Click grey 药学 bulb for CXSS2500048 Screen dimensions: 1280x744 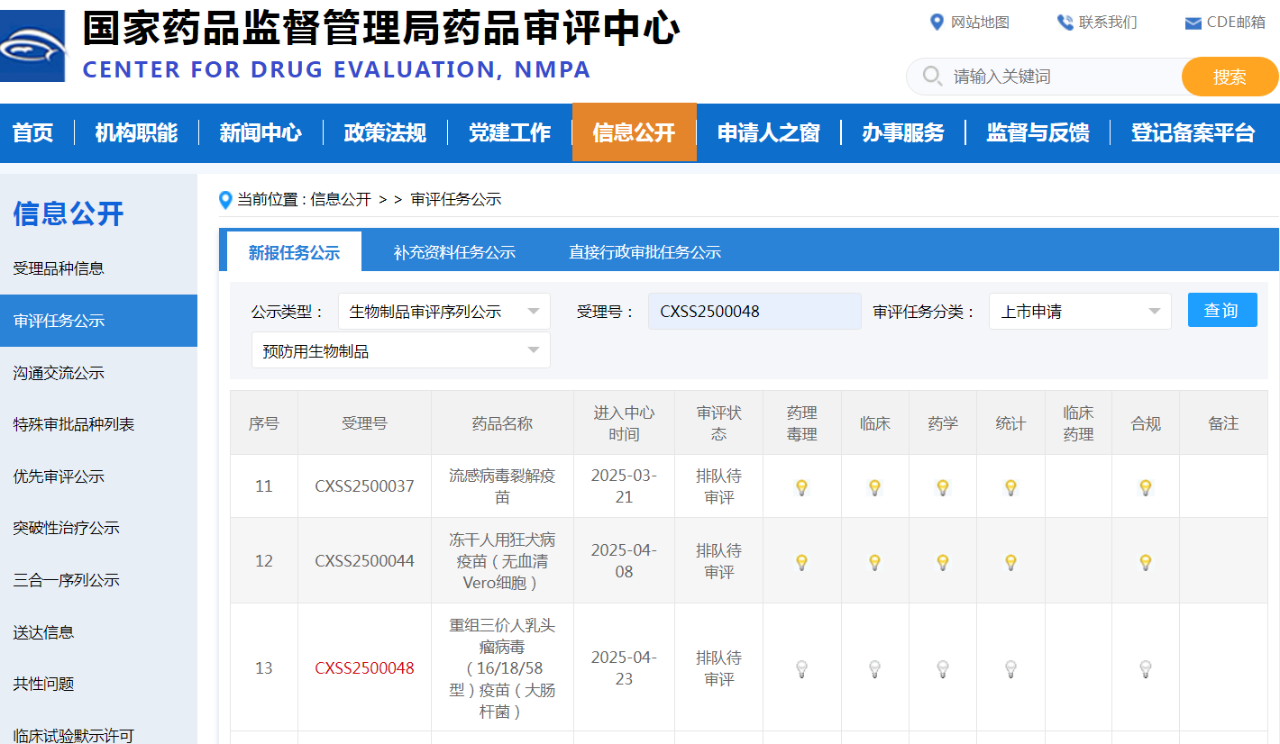[x=943, y=669]
